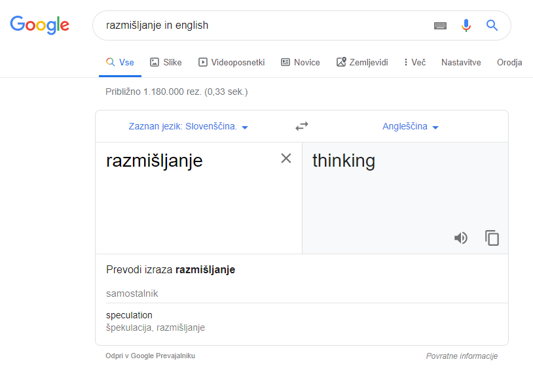Click the blue magnifier search button
Viewport: 533px width, 368px height.
click(492, 25)
